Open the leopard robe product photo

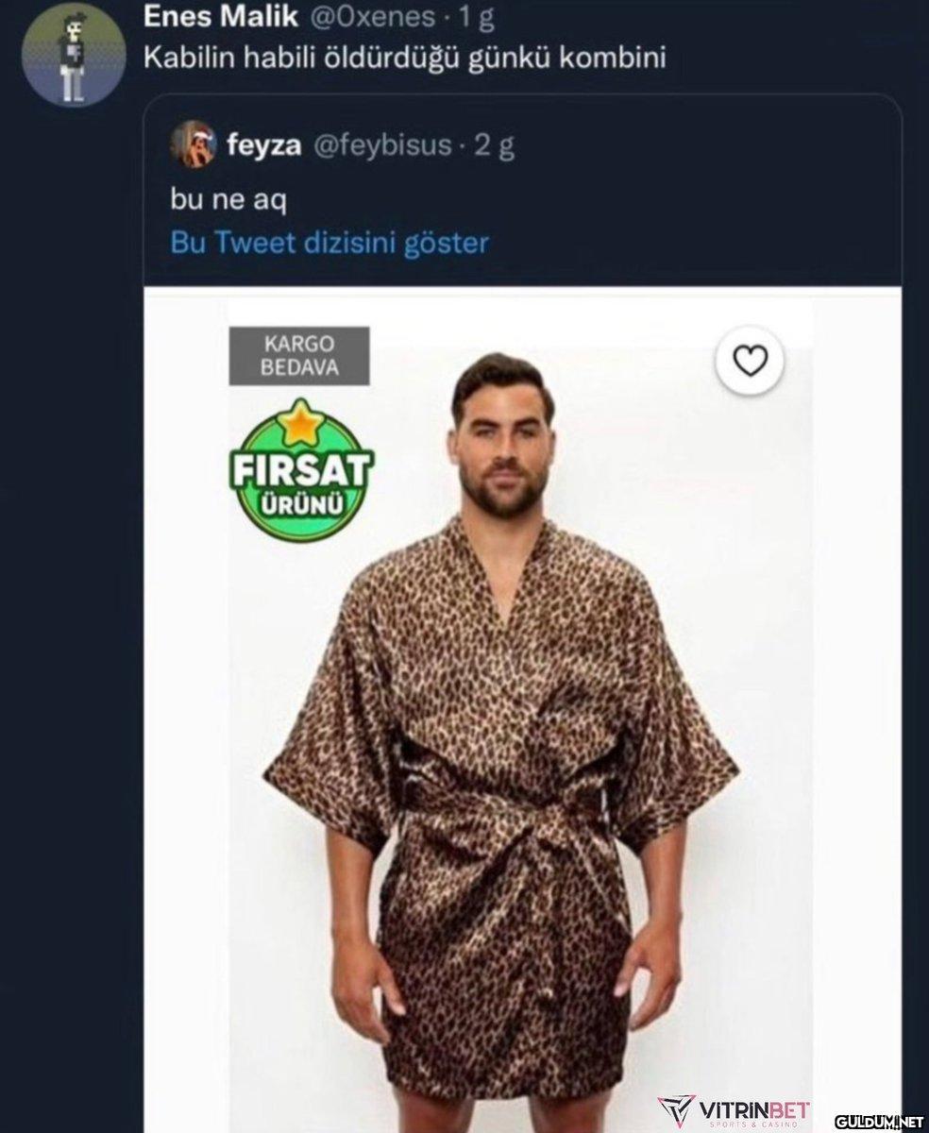[521, 709]
